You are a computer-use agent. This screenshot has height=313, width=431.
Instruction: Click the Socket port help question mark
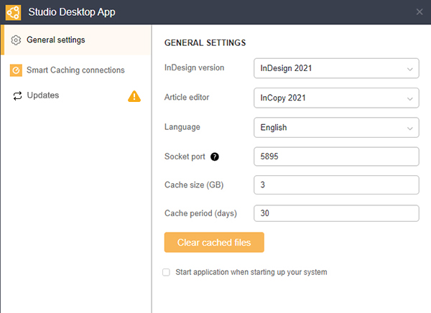click(x=214, y=157)
